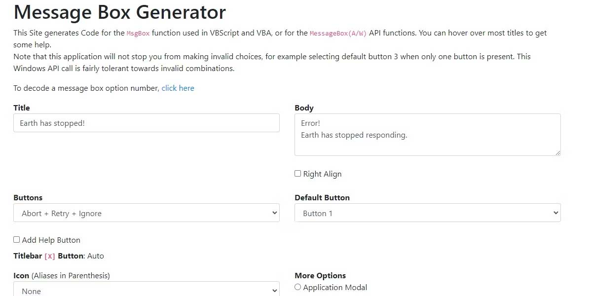This screenshot has height=296, width=592.
Task: Click the 'Message Box Generator' page heading
Action: point(120,12)
